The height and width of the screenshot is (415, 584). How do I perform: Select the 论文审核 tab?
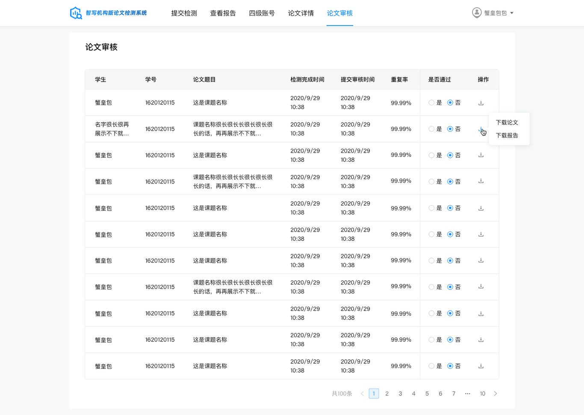click(340, 13)
